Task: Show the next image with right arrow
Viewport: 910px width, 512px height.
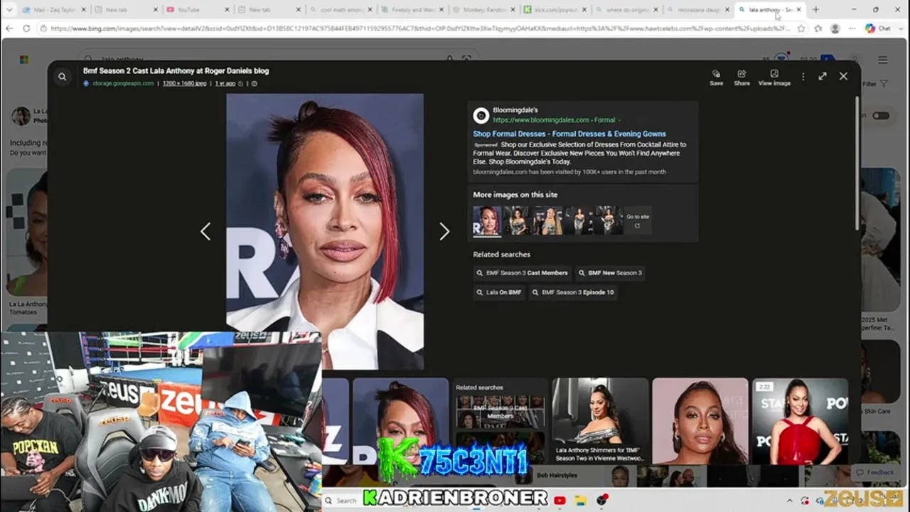Action: click(x=444, y=231)
